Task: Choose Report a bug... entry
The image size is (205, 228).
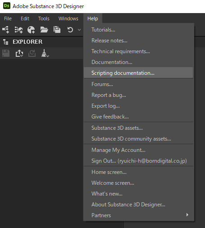Action: [138, 95]
